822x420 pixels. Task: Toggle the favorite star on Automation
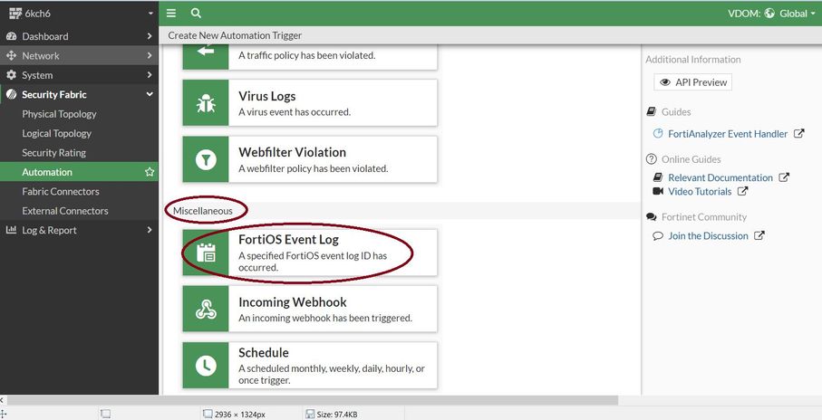(150, 172)
